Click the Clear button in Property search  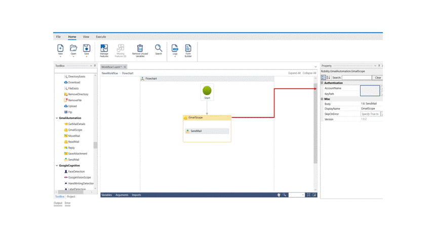click(x=378, y=77)
